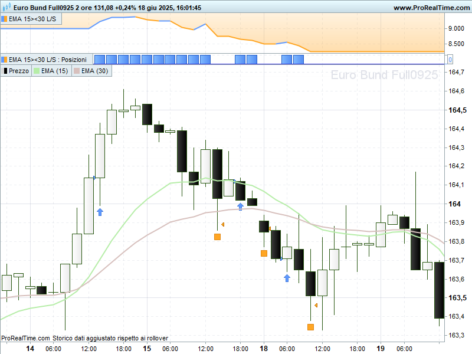Click date label 19 on time axis
Image resolution: width=472 pixels, height=354 pixels.
(x=381, y=349)
